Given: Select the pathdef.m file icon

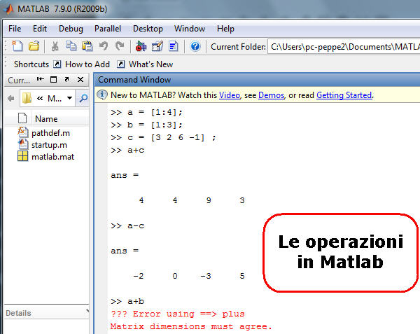Looking at the screenshot, I should tap(23, 132).
